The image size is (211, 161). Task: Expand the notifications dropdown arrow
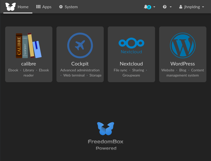click(154, 7)
